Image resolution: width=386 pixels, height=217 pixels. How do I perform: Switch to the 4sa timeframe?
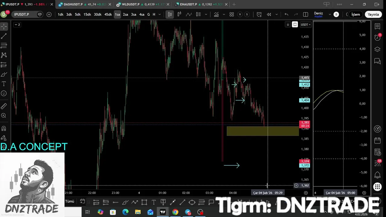pos(141,14)
